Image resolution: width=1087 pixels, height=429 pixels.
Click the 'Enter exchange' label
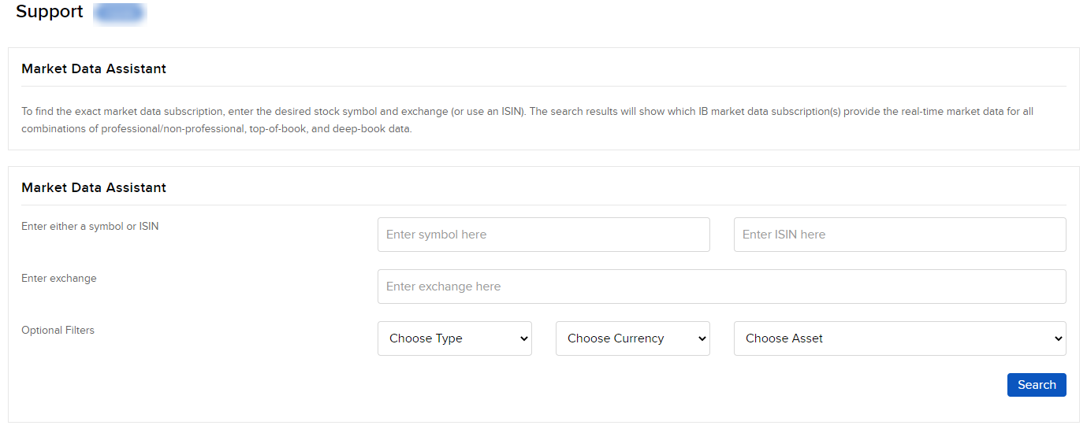tap(59, 278)
